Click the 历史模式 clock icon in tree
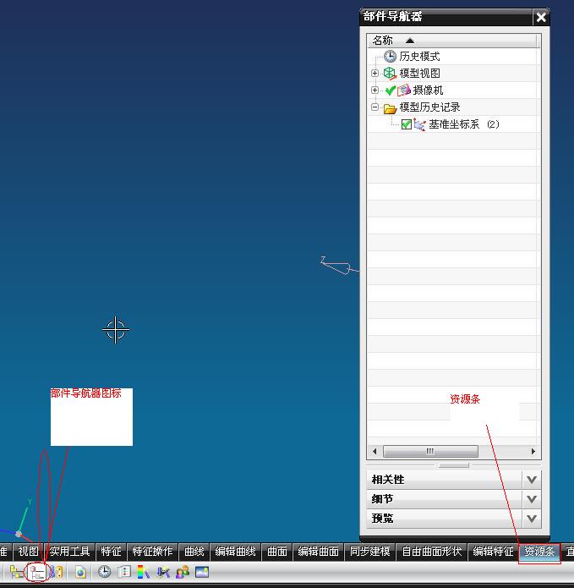574x588 pixels. pos(390,56)
